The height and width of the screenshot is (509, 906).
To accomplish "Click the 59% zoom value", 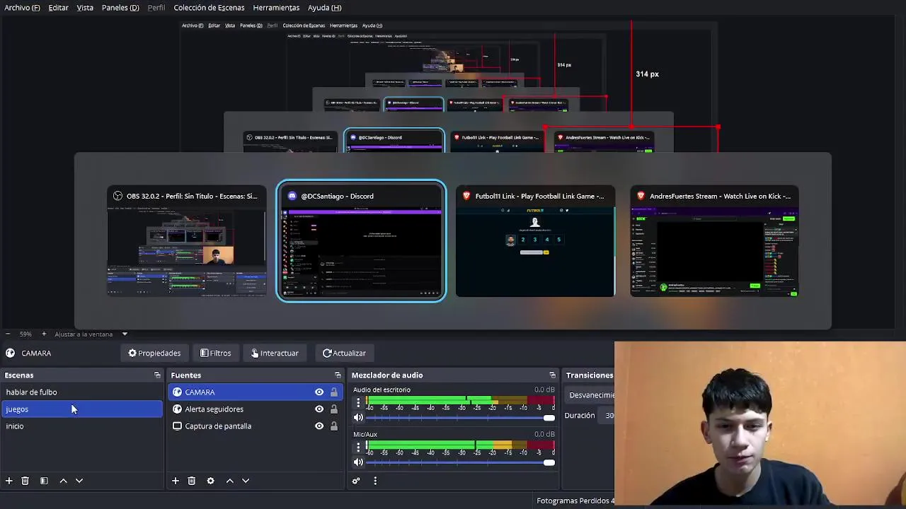I will pyautogui.click(x=25, y=334).
